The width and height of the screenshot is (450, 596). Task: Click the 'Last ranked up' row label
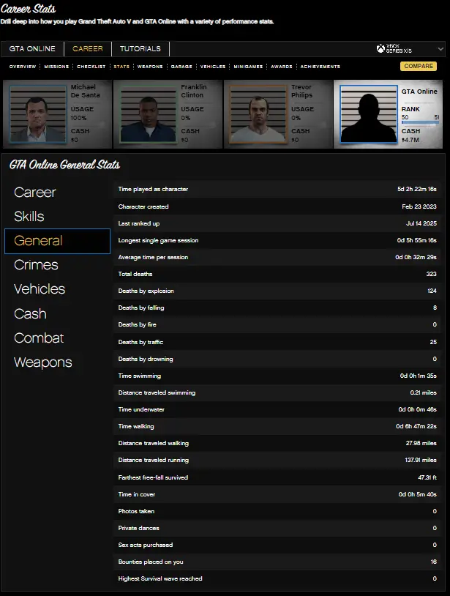[x=138, y=223]
